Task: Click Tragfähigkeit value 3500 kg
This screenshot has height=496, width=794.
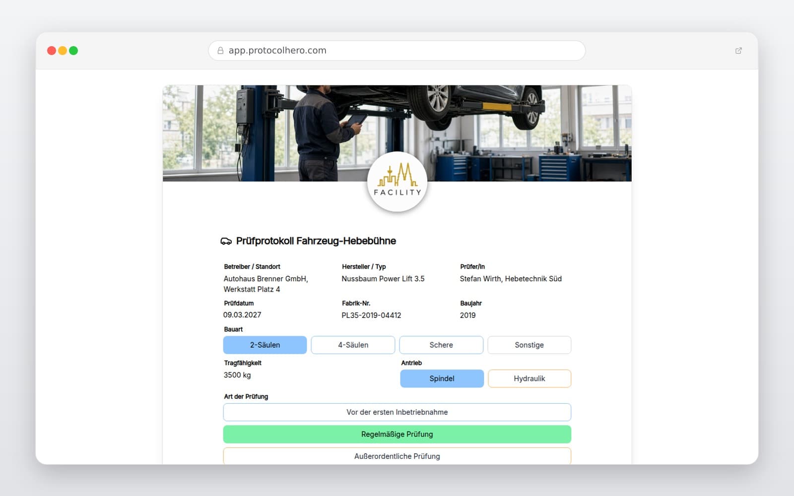Action: (237, 375)
